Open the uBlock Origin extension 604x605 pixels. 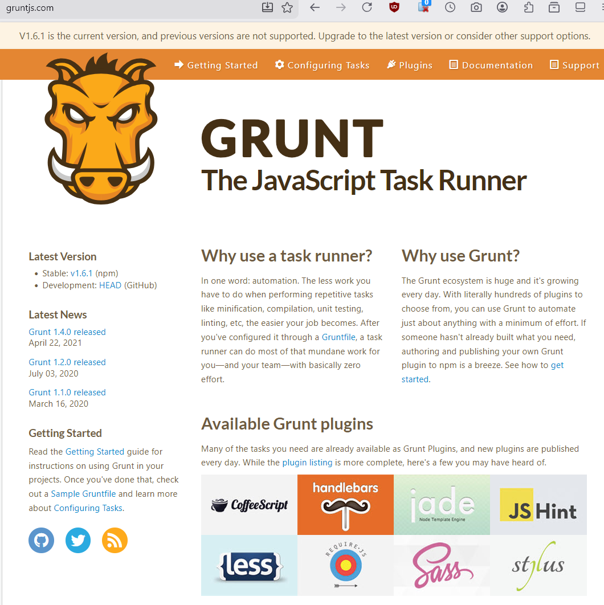click(394, 7)
